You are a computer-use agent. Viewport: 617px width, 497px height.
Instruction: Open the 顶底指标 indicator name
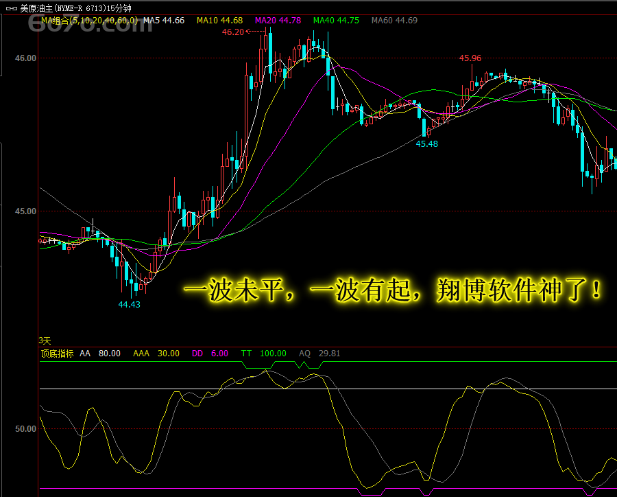pyautogui.click(x=57, y=354)
